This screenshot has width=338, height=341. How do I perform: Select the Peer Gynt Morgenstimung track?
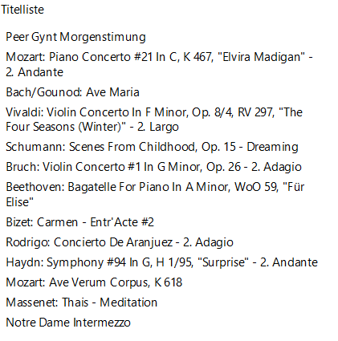[75, 37]
